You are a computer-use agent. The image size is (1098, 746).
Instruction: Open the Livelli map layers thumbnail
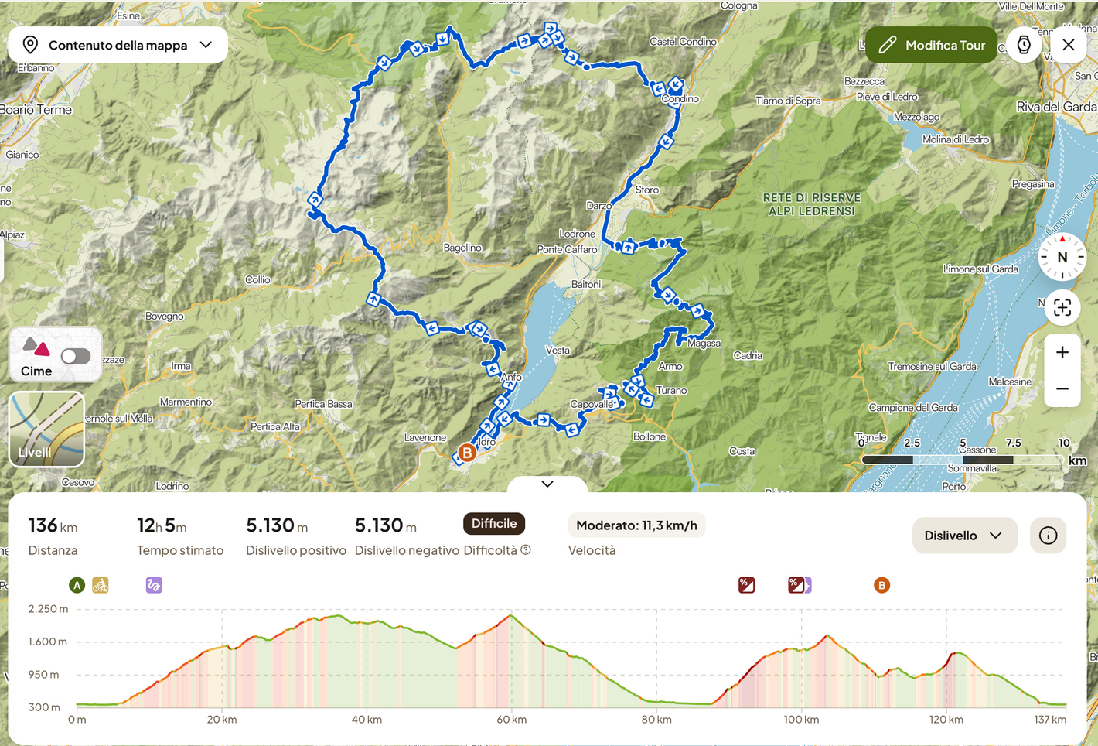pyautogui.click(x=46, y=429)
